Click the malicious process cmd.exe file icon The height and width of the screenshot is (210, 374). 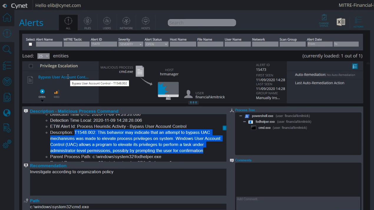(x=140, y=71)
